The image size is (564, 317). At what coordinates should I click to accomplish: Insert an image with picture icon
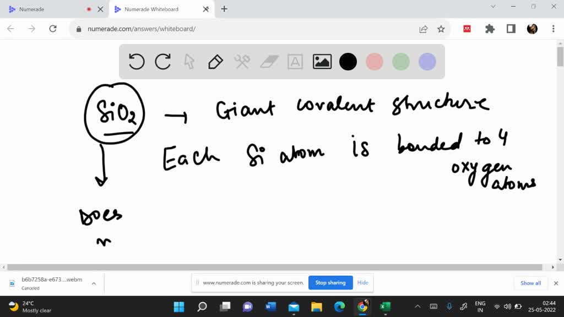click(x=322, y=62)
